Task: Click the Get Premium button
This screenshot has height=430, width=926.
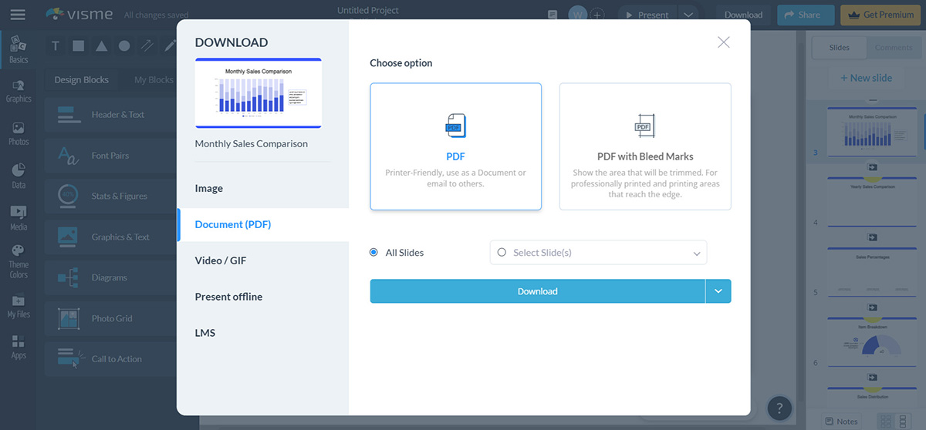Action: pos(880,15)
